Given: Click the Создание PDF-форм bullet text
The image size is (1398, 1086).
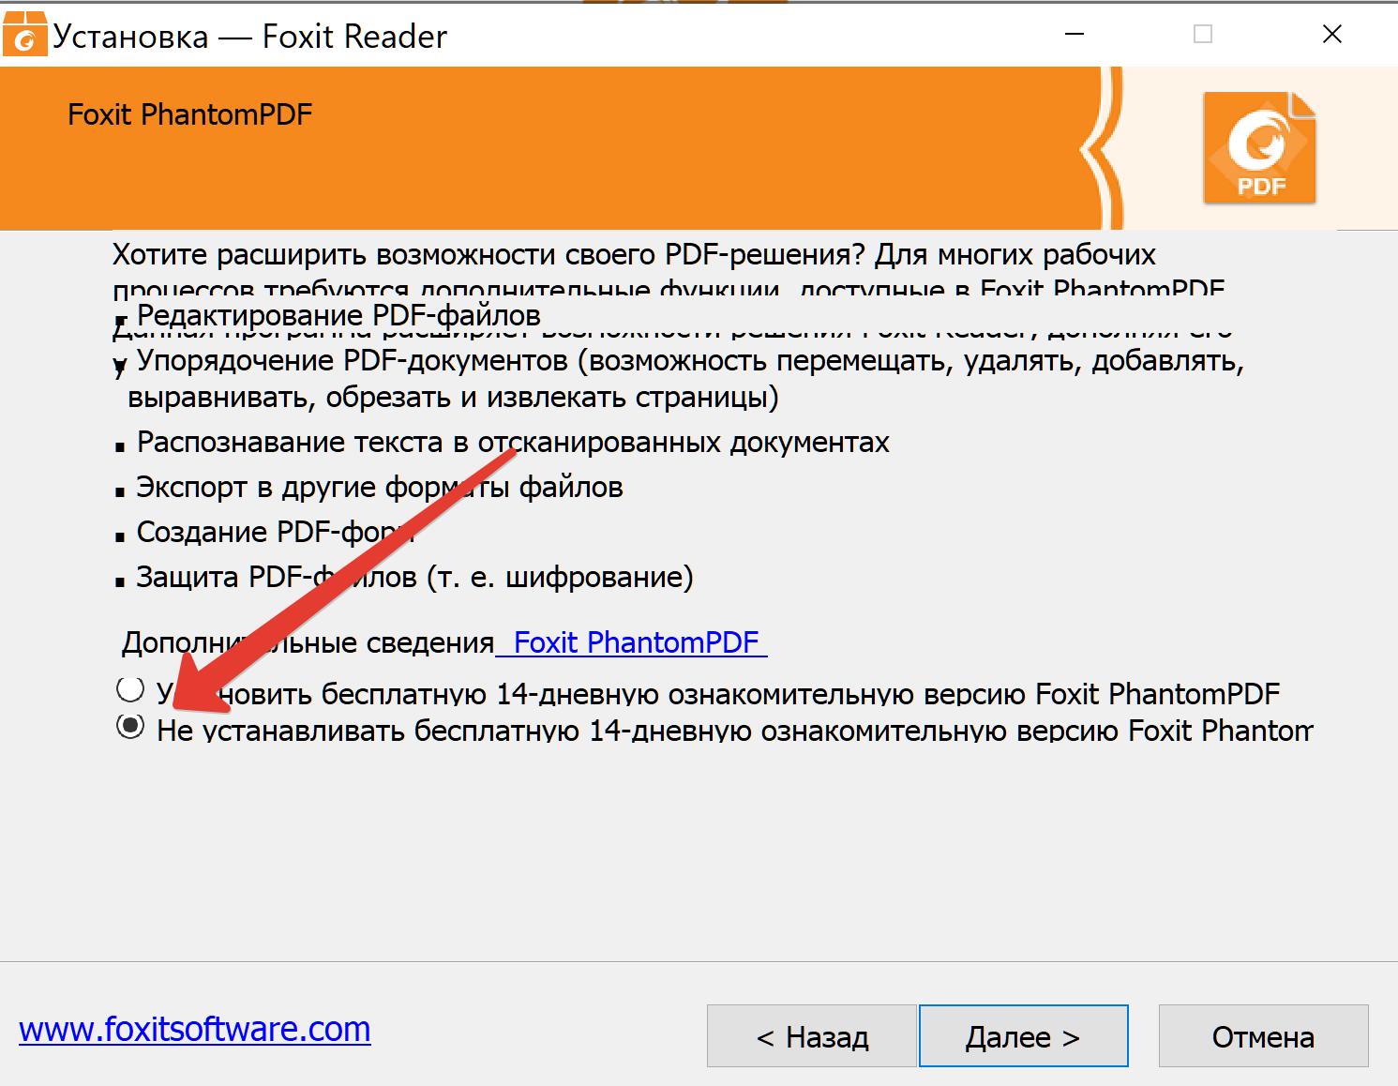Looking at the screenshot, I should [275, 532].
